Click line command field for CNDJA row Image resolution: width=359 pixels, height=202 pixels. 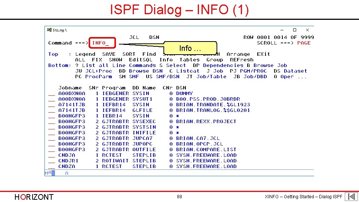click(52, 155)
